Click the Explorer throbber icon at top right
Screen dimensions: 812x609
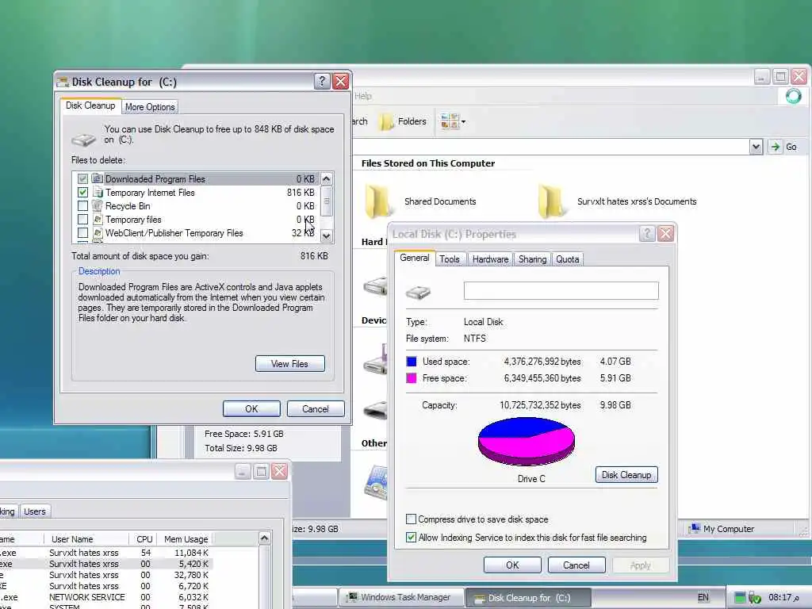point(793,96)
